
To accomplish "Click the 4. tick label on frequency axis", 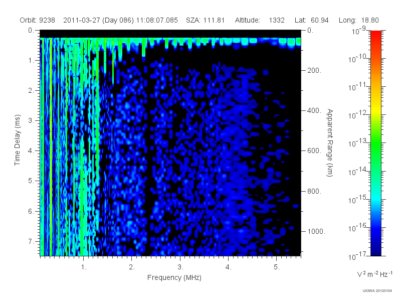I will point(229,267).
